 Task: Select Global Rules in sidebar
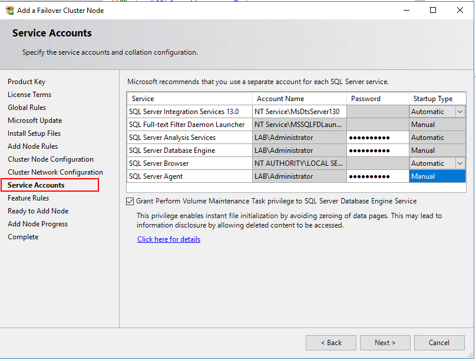(27, 108)
